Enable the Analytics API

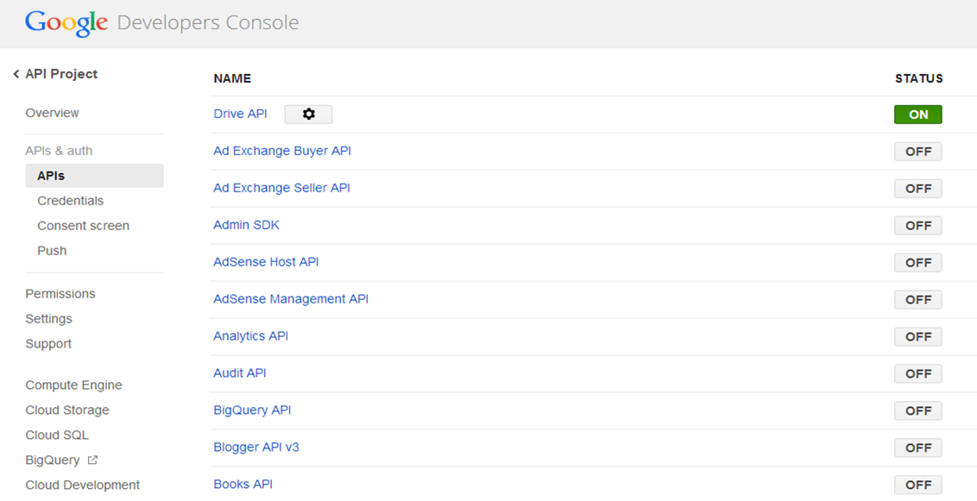(x=917, y=336)
